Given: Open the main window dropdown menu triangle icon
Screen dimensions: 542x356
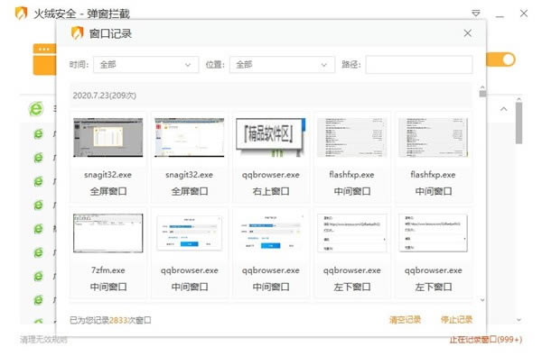Looking at the screenshot, I should (476, 14).
